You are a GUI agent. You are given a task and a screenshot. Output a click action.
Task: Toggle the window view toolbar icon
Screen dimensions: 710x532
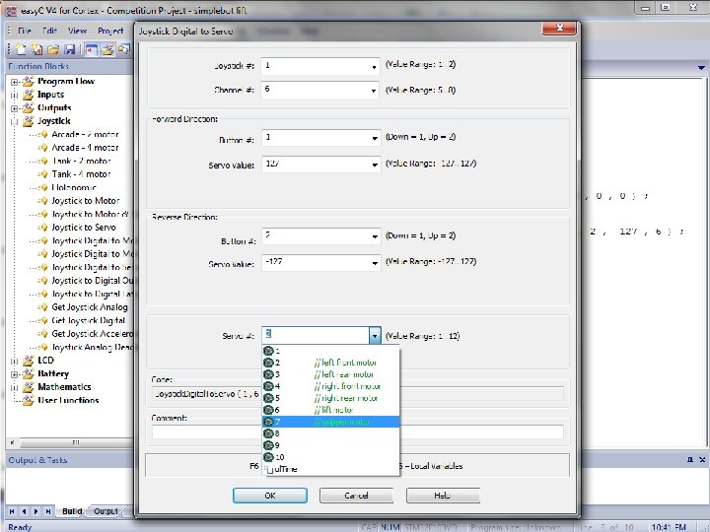click(x=91, y=49)
